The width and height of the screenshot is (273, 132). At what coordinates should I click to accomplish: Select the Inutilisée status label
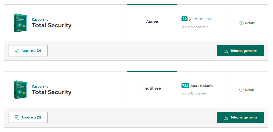tap(152, 88)
